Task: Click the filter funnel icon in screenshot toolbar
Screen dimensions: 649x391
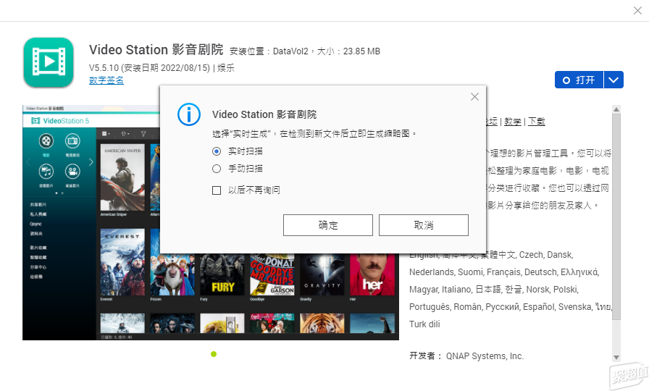Action: [x=143, y=134]
